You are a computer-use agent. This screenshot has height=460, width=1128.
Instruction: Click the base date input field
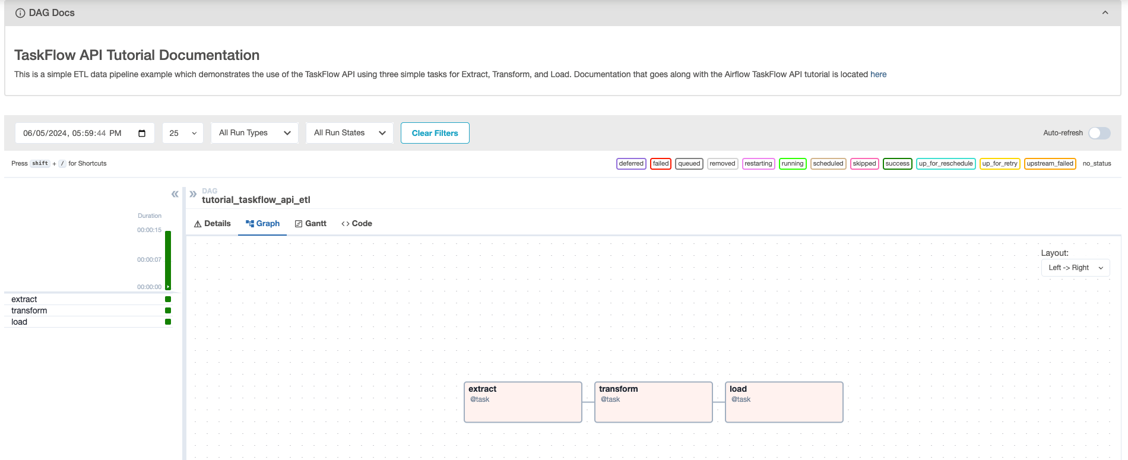(x=84, y=133)
